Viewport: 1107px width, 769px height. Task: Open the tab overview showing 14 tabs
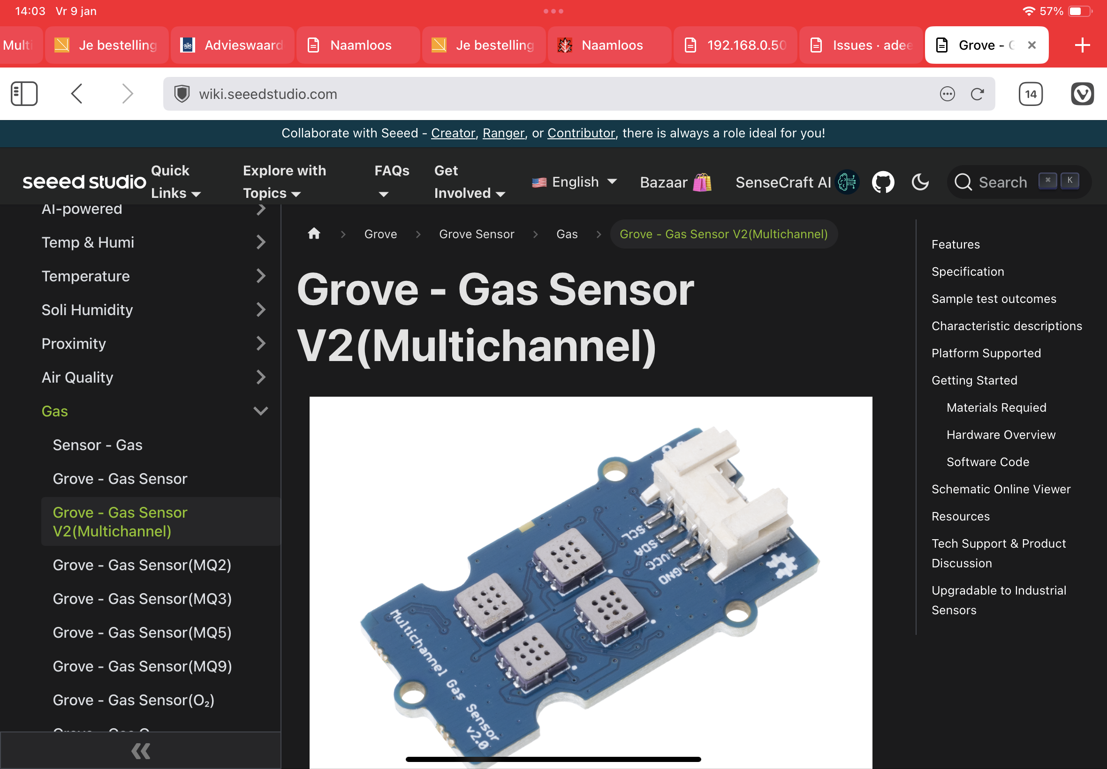pos(1031,94)
